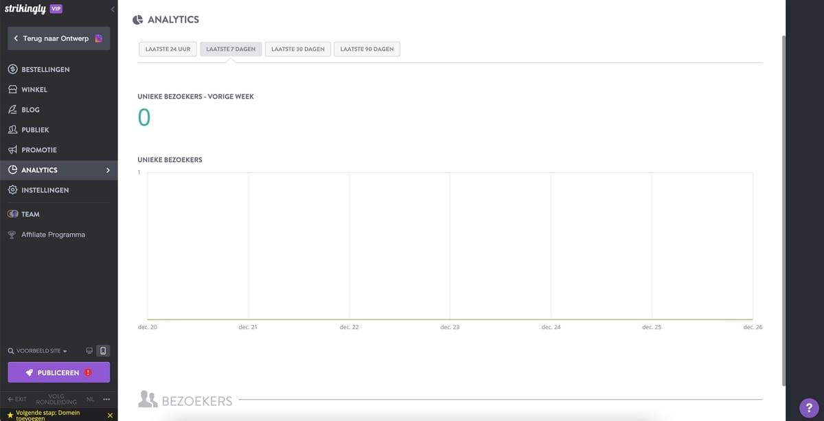Click the Strikingly logo
824x421 pixels.
pyautogui.click(x=25, y=9)
